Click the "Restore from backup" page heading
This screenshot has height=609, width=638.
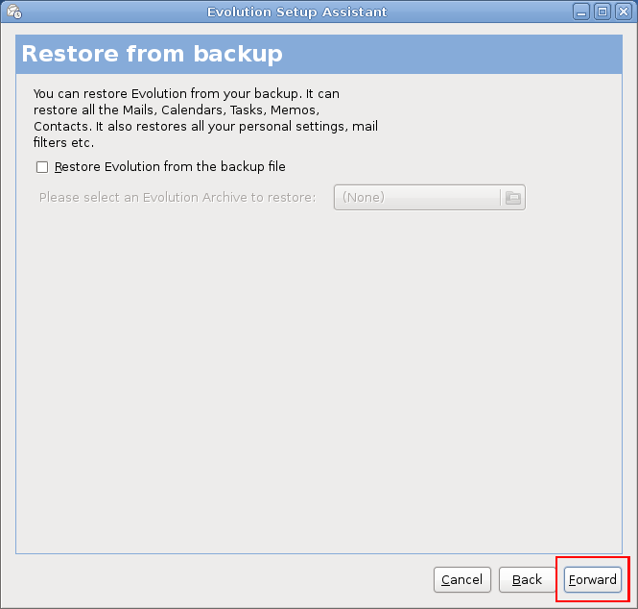[x=152, y=54]
